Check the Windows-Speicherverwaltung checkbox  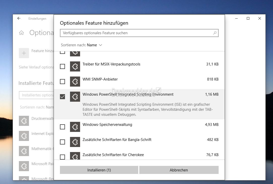[x=62, y=127]
